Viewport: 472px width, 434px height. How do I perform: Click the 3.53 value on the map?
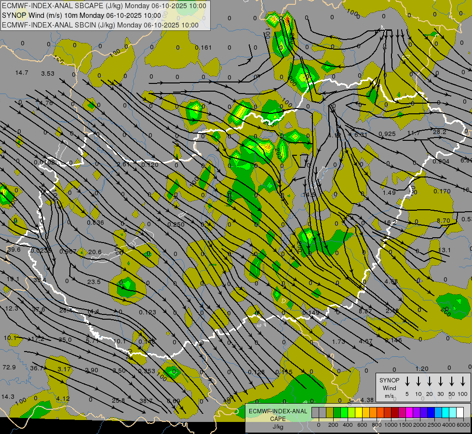48,73
